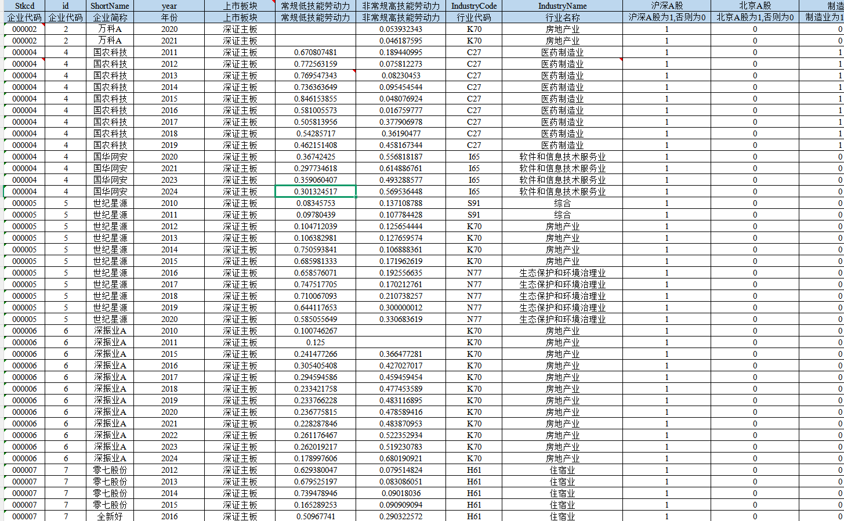Click the cell with value 0.125
Viewport: 844px width, 521px height.
(316, 342)
